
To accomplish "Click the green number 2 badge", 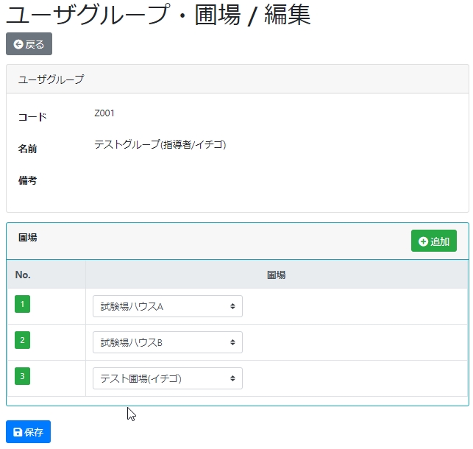I will tap(22, 340).
